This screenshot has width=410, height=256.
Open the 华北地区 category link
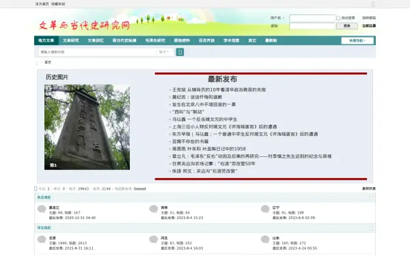pyautogui.click(x=44, y=228)
